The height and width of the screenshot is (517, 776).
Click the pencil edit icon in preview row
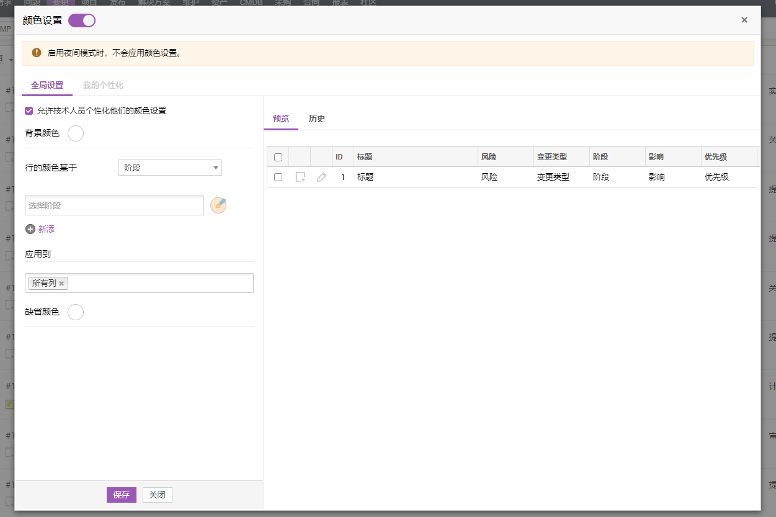pos(321,177)
